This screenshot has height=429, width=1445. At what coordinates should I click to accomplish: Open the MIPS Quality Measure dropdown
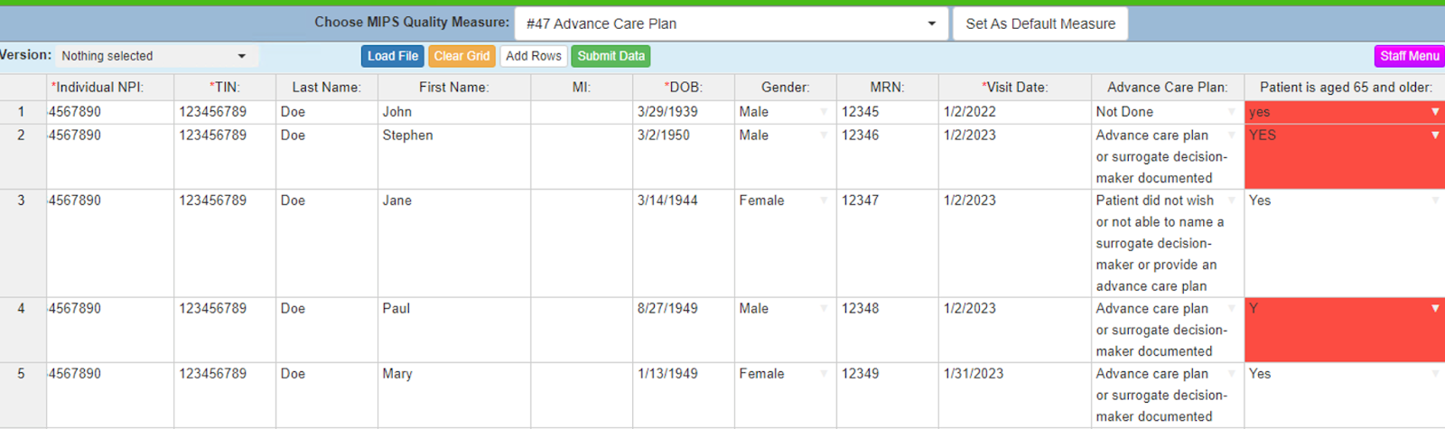click(730, 23)
